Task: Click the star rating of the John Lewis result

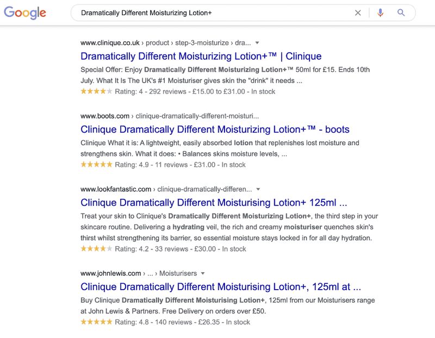Action: click(x=96, y=322)
